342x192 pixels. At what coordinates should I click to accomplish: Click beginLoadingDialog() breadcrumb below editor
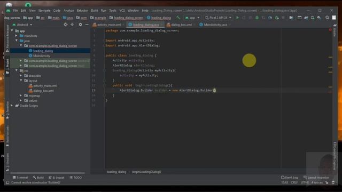pyautogui.click(x=146, y=172)
